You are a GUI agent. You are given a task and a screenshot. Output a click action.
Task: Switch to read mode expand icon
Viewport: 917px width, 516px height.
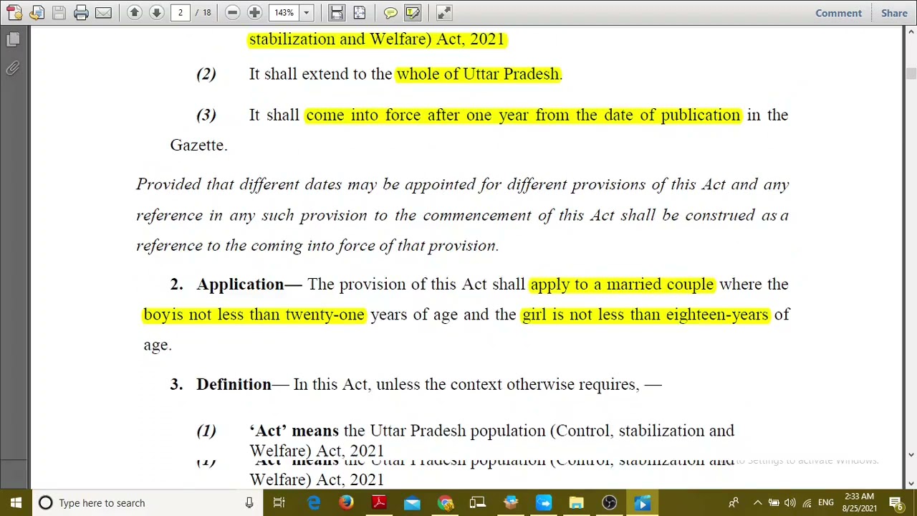coord(444,13)
